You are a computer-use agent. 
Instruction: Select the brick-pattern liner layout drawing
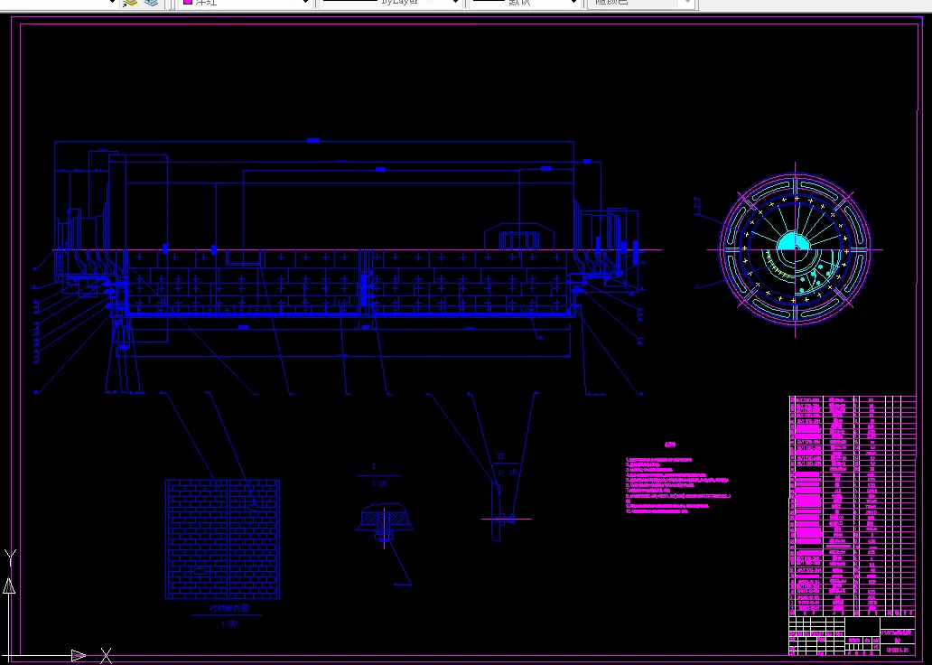[222, 539]
